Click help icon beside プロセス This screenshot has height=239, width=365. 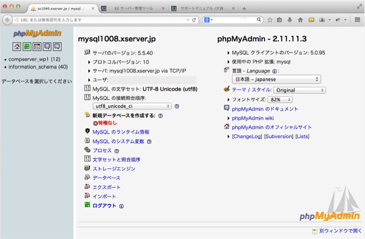tap(117, 151)
